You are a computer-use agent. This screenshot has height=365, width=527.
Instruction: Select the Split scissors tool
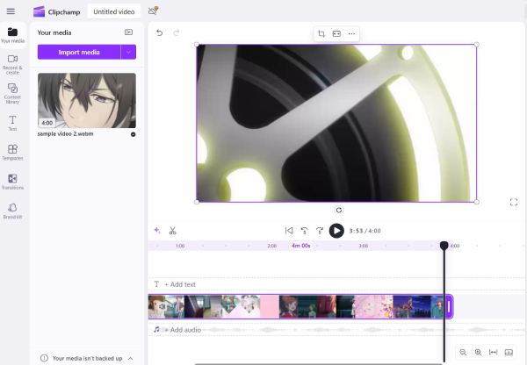(x=172, y=231)
